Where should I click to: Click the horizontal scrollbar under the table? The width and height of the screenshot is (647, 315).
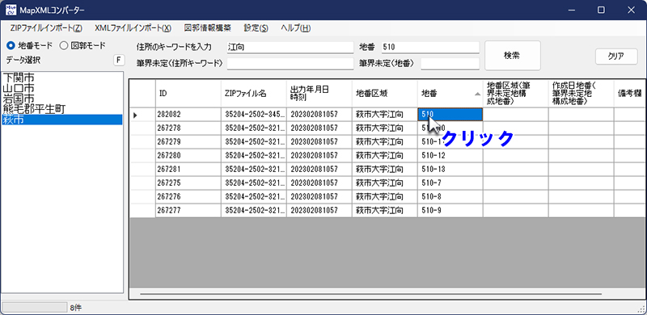point(370,294)
